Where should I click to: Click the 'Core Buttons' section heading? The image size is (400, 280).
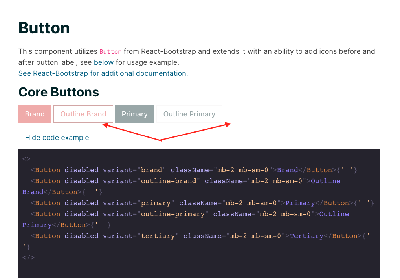click(59, 92)
